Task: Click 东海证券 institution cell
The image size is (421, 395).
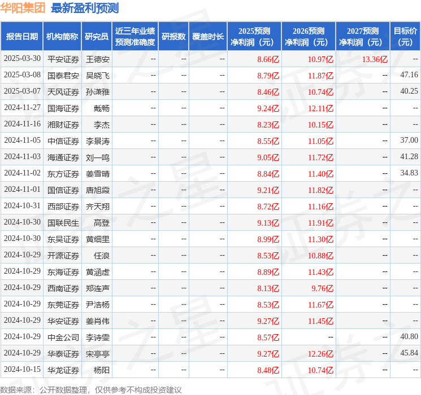Action: pyautogui.click(x=63, y=272)
